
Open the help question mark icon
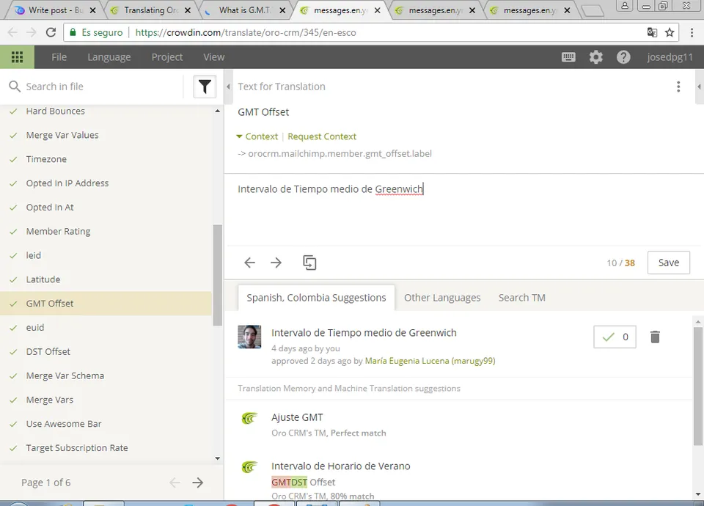coord(623,57)
